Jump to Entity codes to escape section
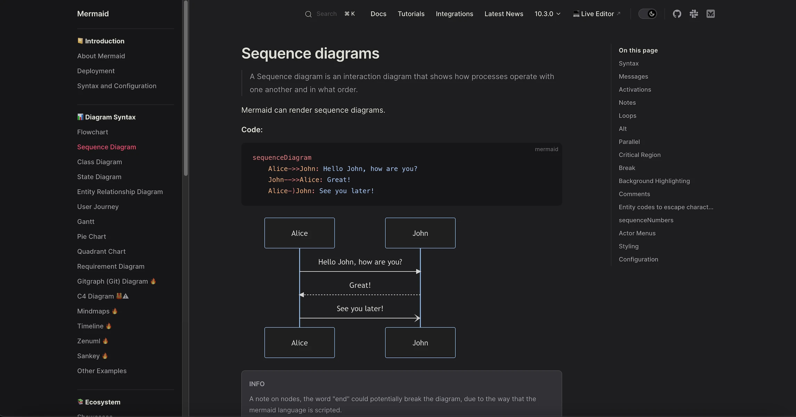 (x=666, y=207)
